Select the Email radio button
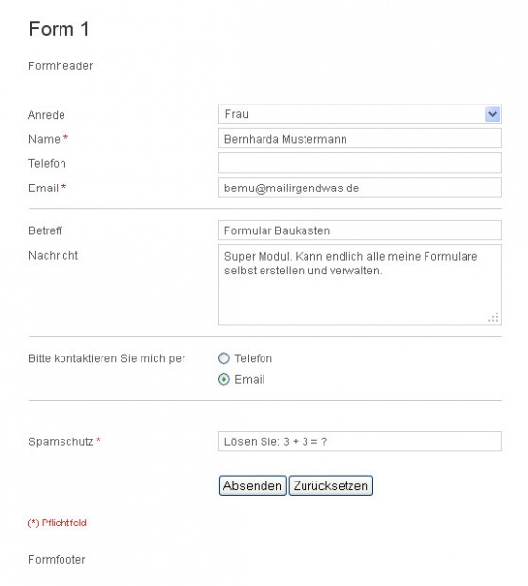 223,380
